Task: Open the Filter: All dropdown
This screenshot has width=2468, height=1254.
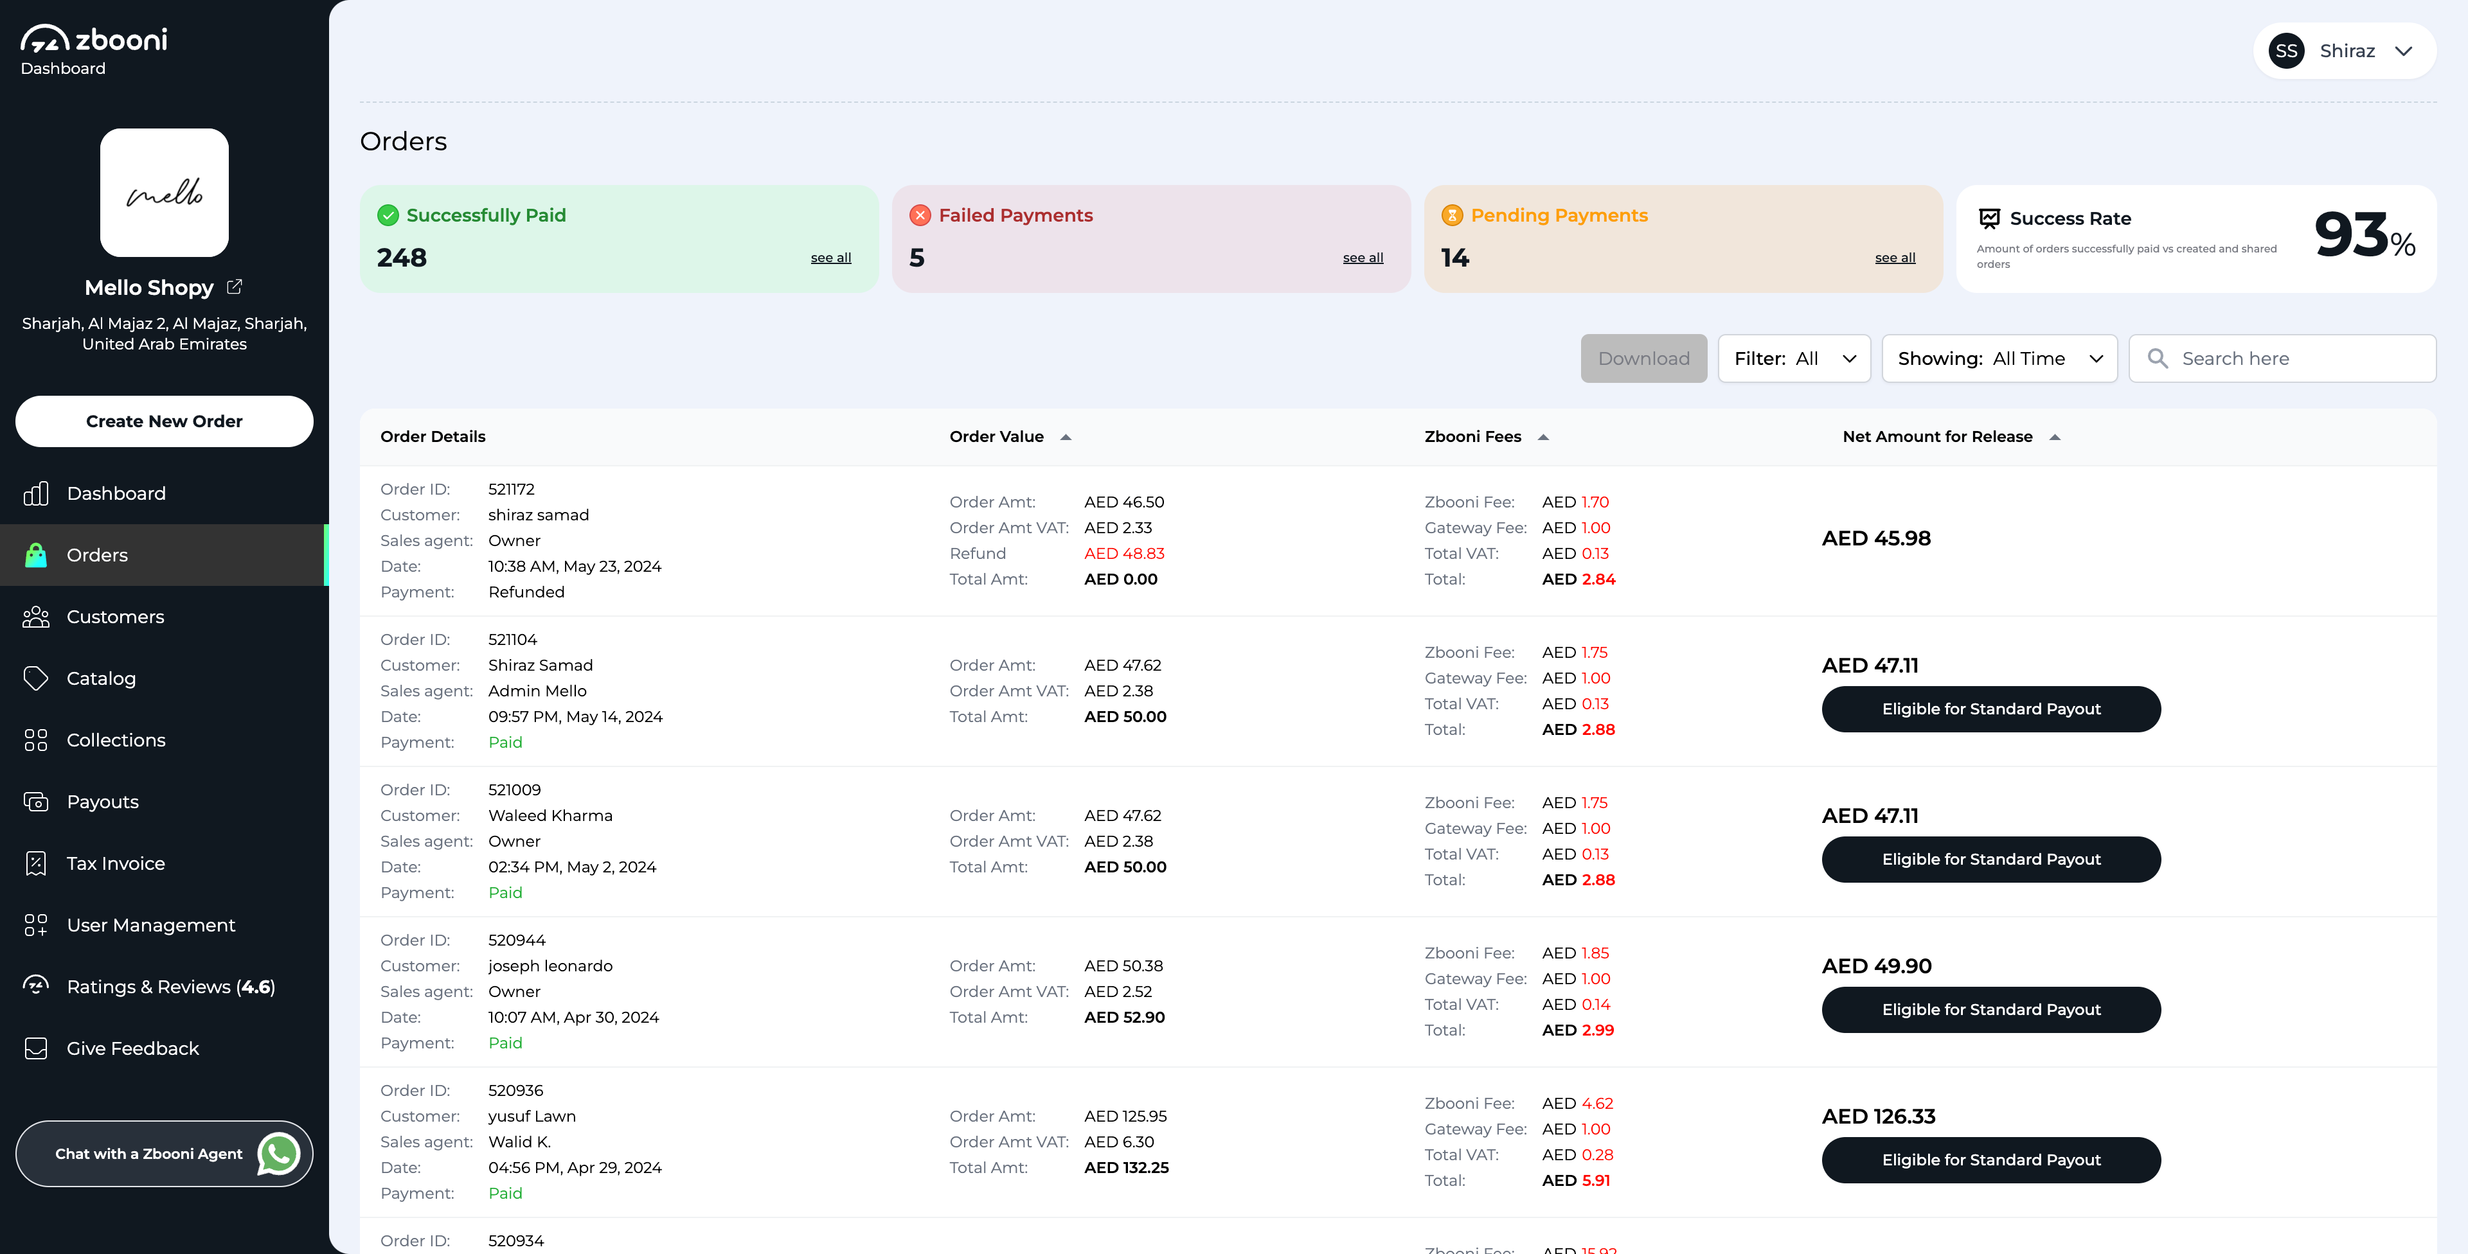Action: [x=1794, y=358]
